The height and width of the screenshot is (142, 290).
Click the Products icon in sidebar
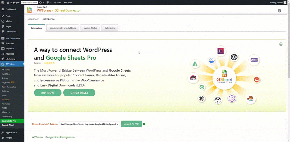click(x=3, y=44)
